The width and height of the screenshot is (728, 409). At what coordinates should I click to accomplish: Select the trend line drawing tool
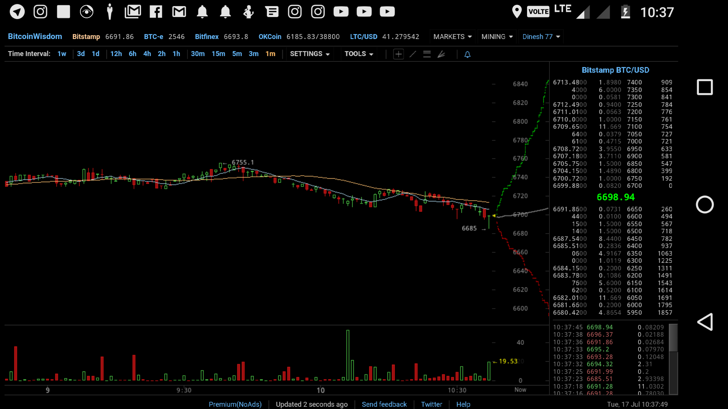tap(413, 54)
